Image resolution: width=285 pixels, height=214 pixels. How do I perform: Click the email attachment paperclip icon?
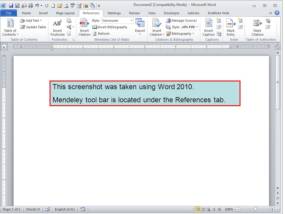point(24,6)
